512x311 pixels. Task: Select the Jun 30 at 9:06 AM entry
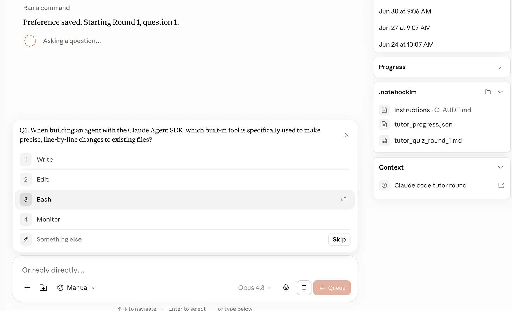coord(405,11)
